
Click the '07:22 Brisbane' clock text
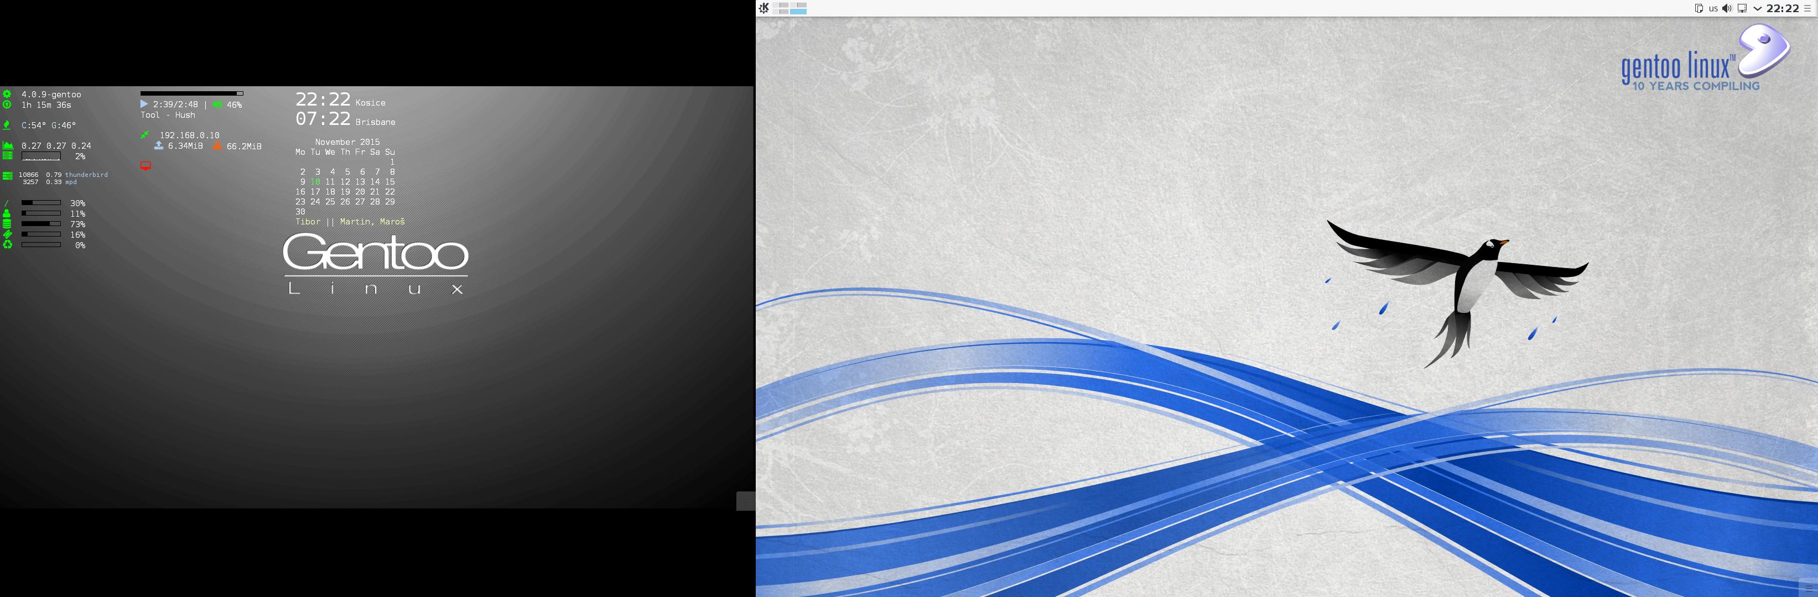click(x=345, y=119)
